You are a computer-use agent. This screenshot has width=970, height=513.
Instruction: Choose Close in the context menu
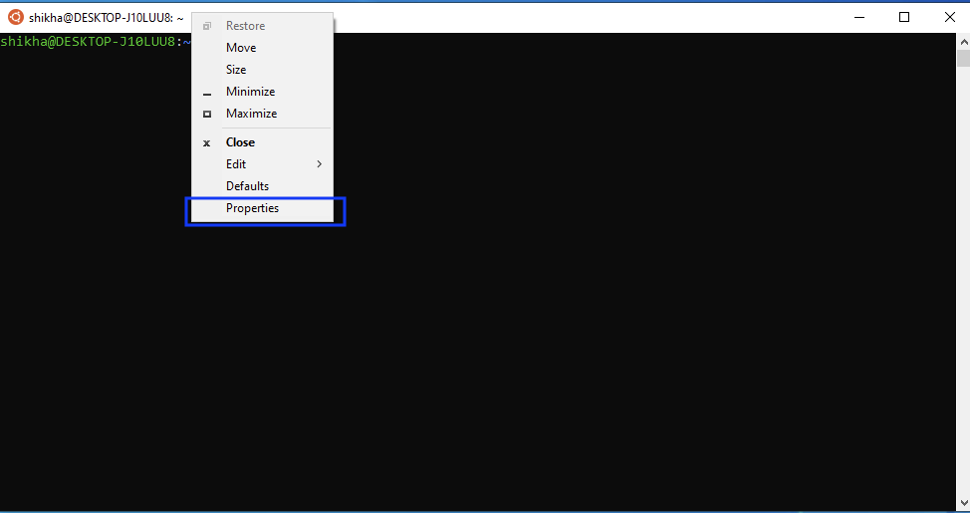[x=262, y=142]
